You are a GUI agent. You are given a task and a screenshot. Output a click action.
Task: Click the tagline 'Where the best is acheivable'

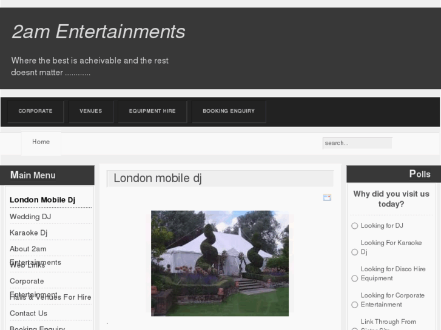pyautogui.click(x=90, y=67)
